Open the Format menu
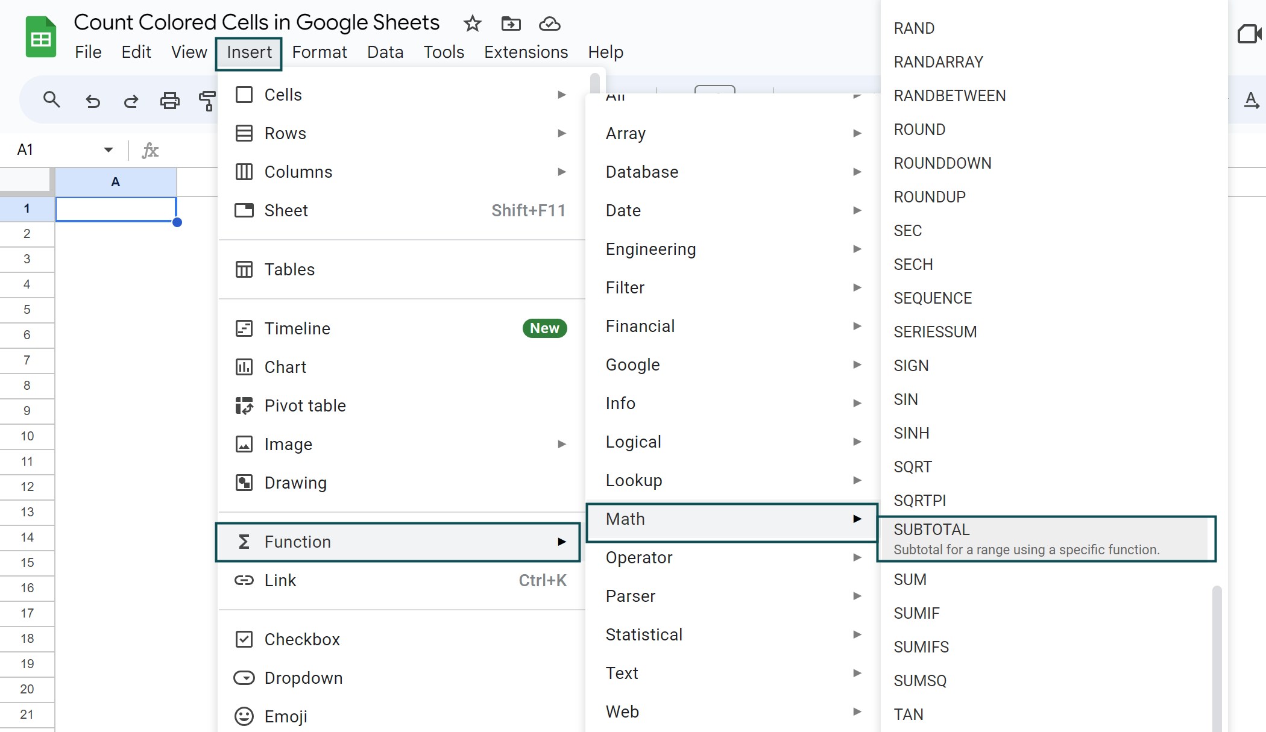The height and width of the screenshot is (732, 1266). (320, 52)
